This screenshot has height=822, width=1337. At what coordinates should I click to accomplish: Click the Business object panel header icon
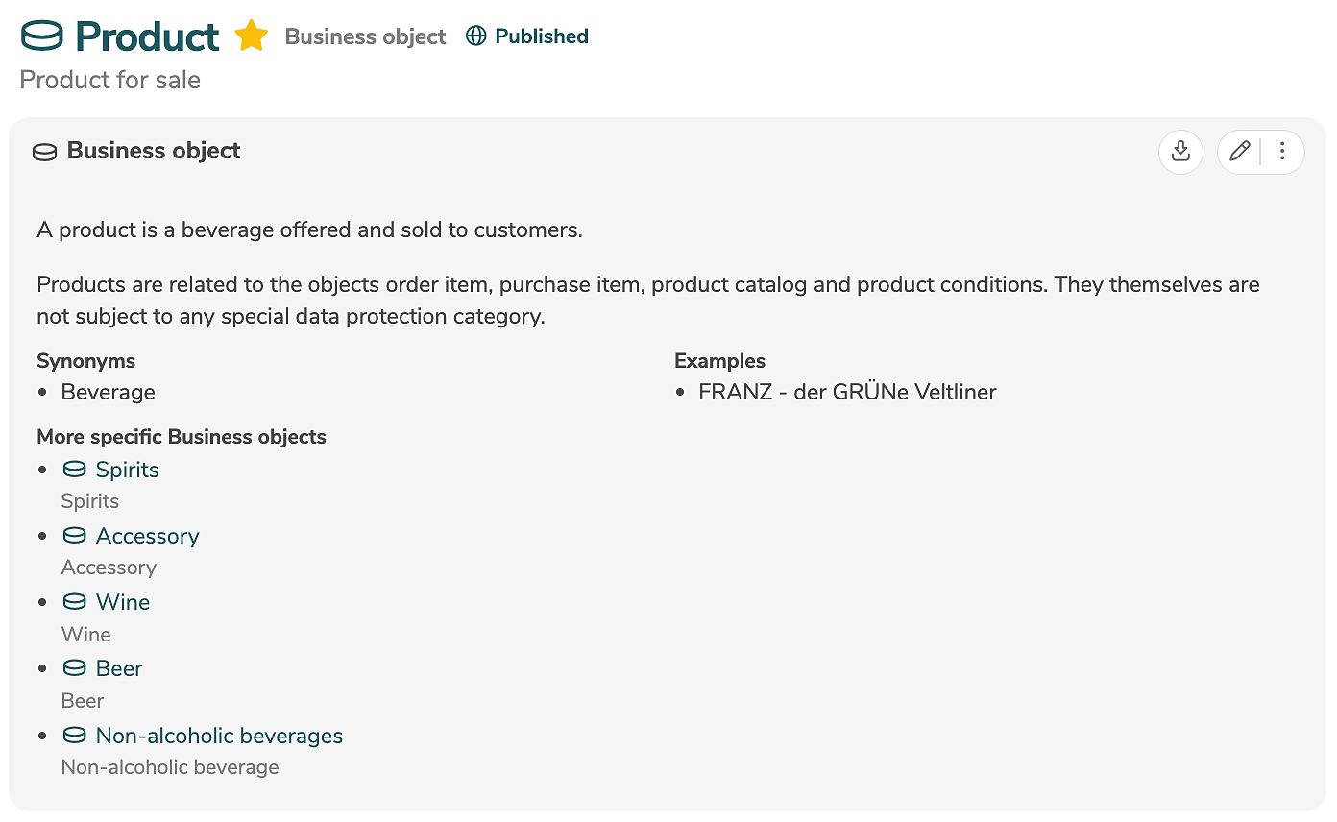click(45, 152)
